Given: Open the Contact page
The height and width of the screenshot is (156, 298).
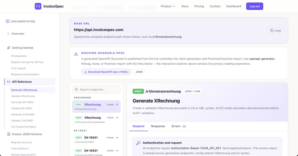Looking at the screenshot, I should click(215, 6).
